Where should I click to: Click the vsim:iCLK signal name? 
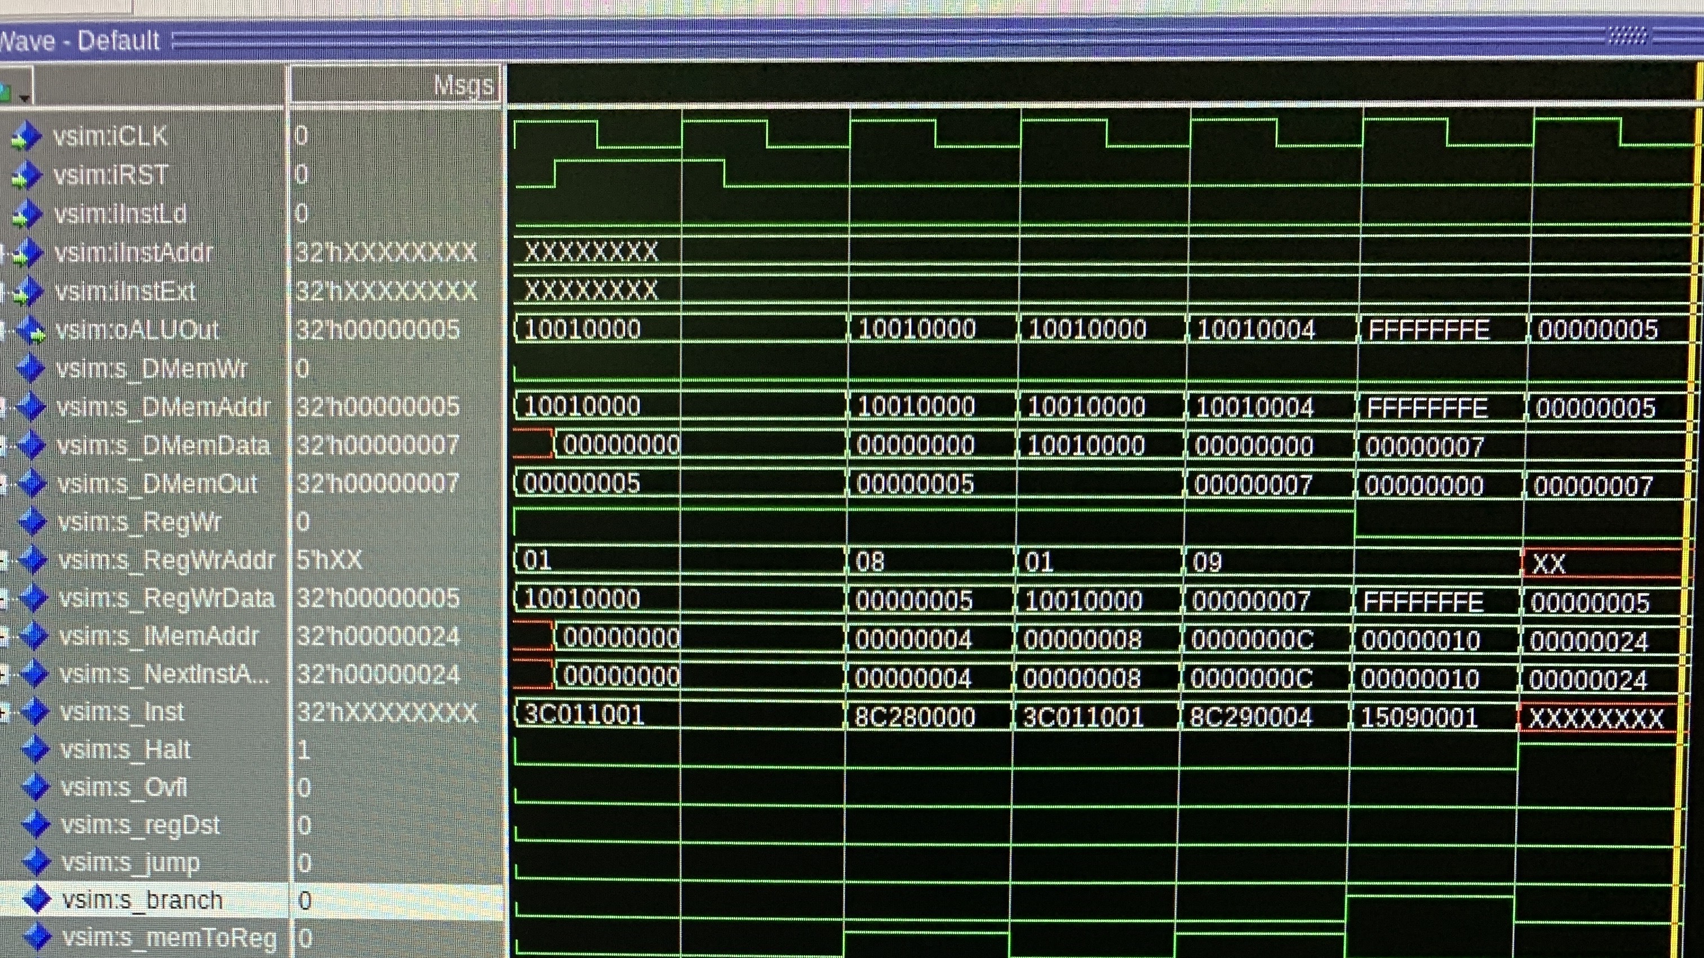tap(110, 136)
